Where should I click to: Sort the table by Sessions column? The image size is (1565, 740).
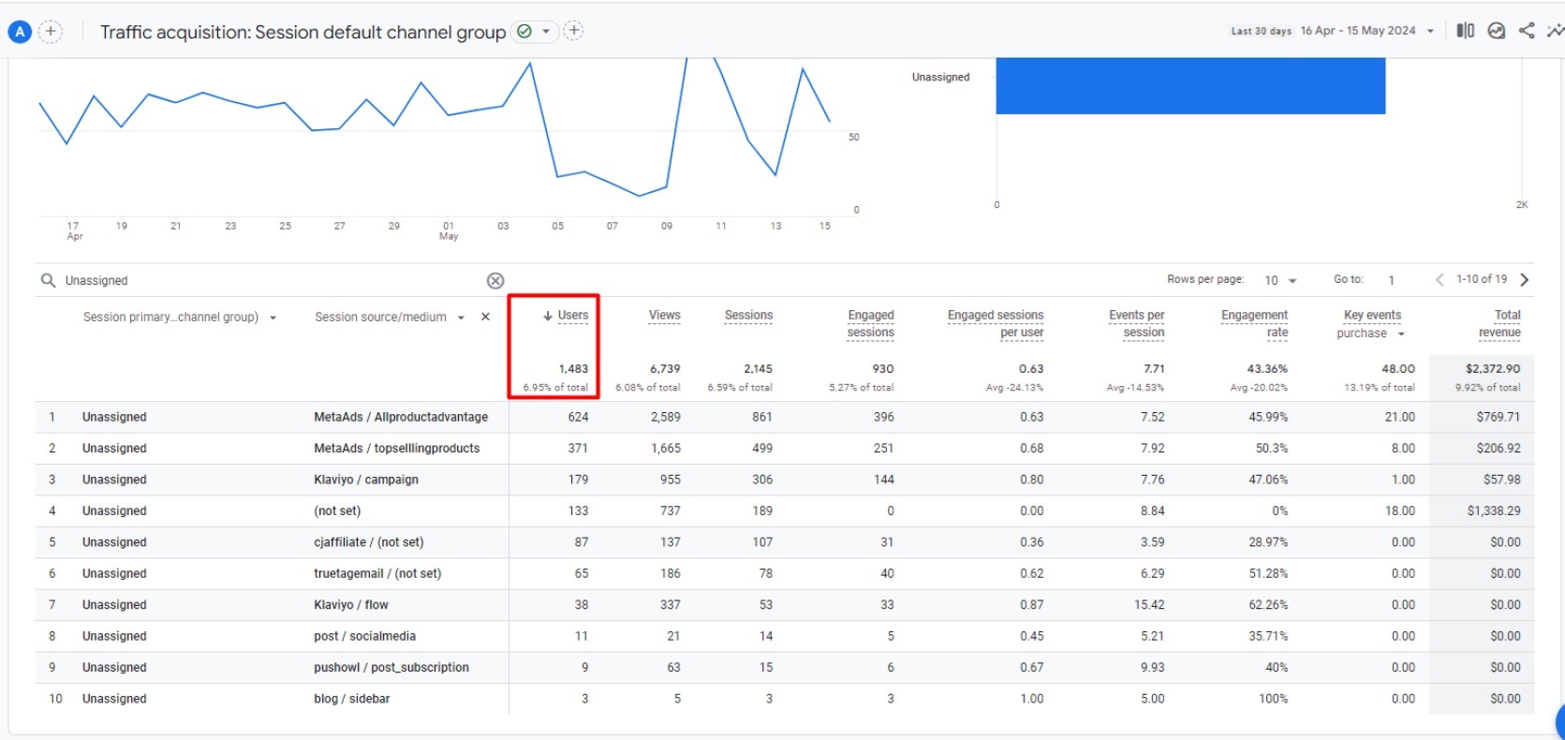pyautogui.click(x=748, y=316)
